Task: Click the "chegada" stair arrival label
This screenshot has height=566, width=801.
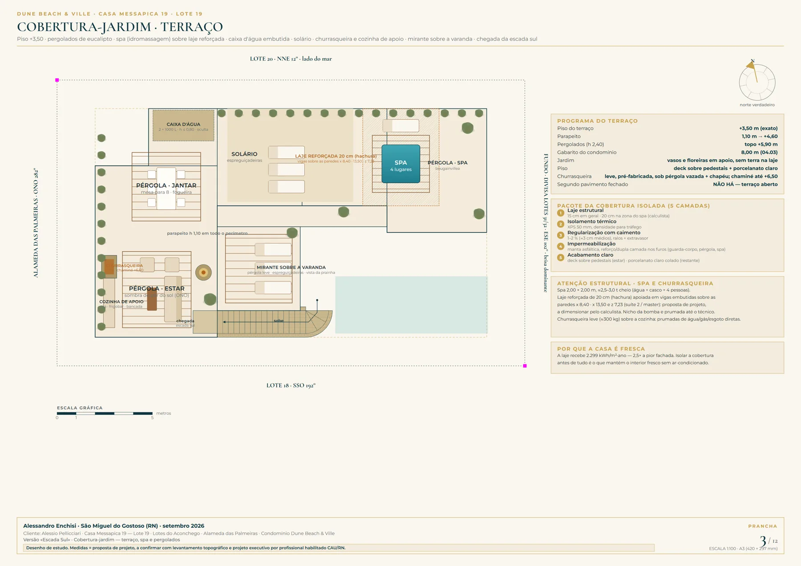Action: click(x=185, y=321)
